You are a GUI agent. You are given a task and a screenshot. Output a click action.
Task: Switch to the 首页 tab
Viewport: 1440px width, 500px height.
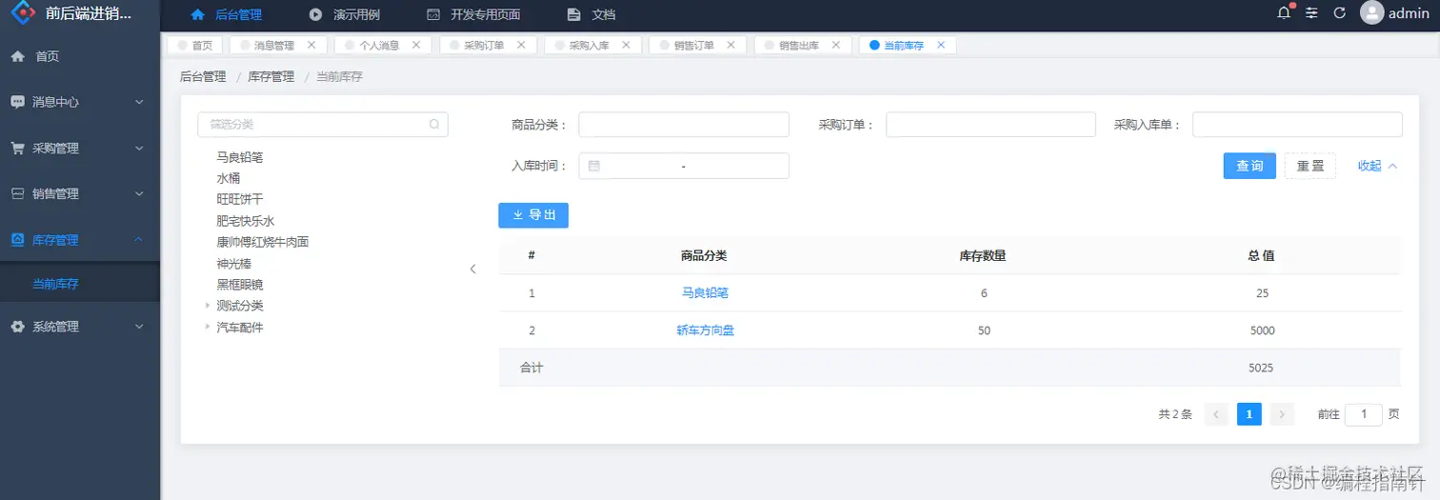195,45
